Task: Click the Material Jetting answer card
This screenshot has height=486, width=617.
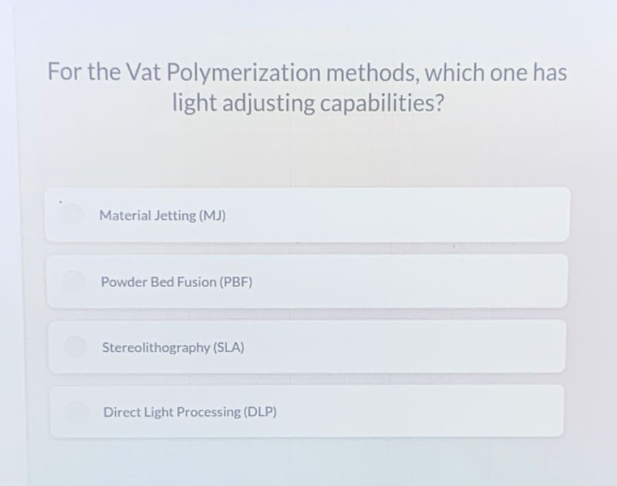Action: (x=307, y=215)
